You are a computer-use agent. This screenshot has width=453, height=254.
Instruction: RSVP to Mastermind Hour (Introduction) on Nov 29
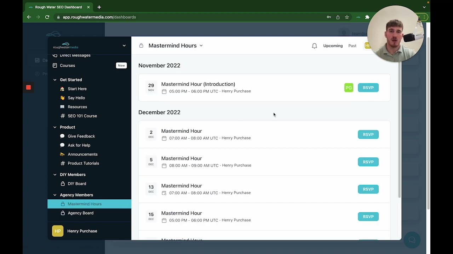pos(368,87)
